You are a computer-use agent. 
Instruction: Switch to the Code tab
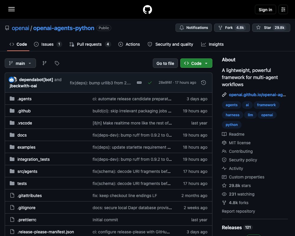click(18, 45)
